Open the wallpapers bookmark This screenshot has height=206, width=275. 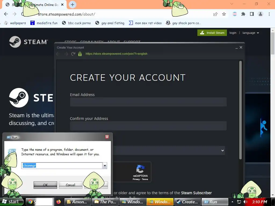(15, 23)
